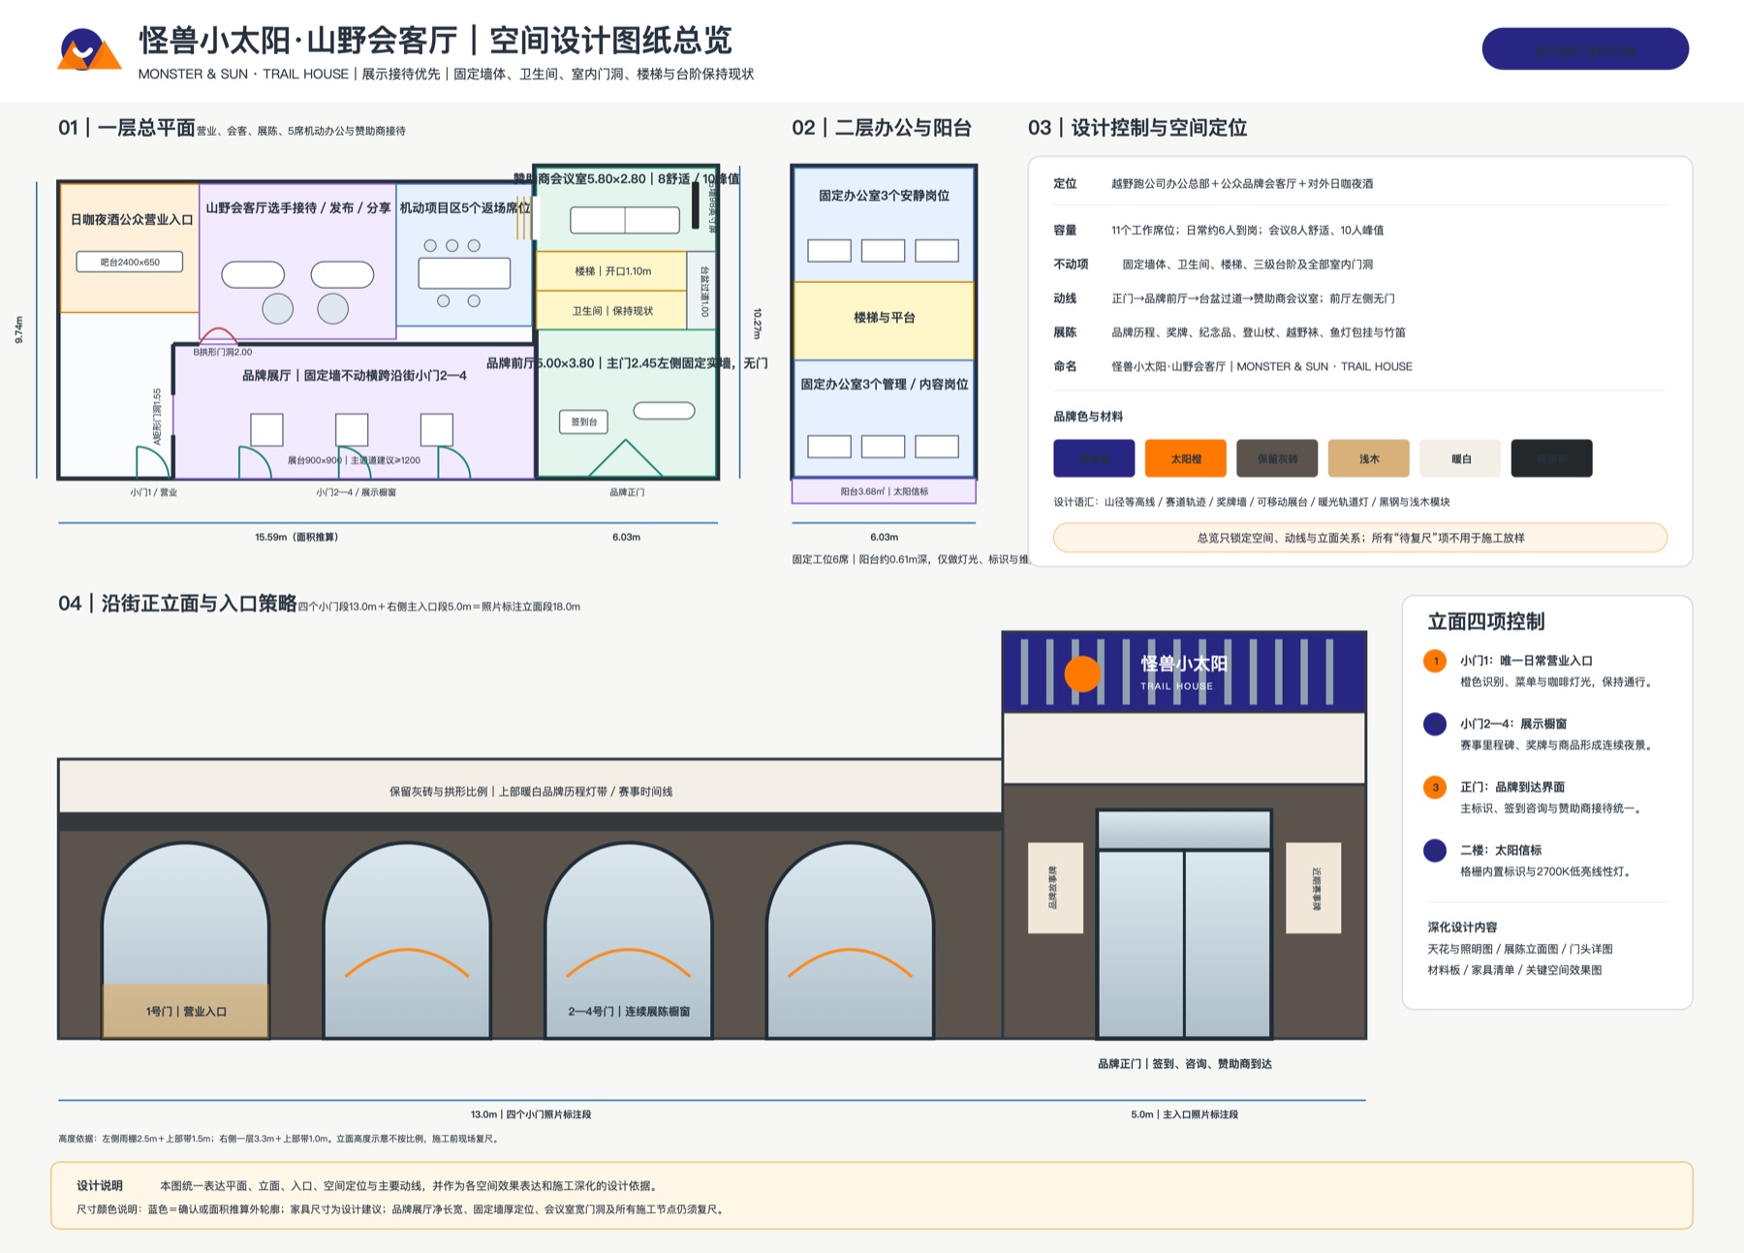This screenshot has height=1253, width=1744.
Task: Click the 小门2—4／展示橱窗 caption under plan
Action: (356, 492)
